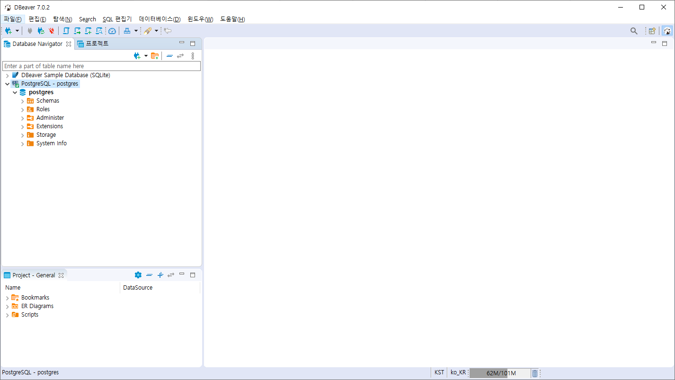Screen dimensions: 675x380
Task: Expand the Scripts folder
Action: tap(7, 315)
